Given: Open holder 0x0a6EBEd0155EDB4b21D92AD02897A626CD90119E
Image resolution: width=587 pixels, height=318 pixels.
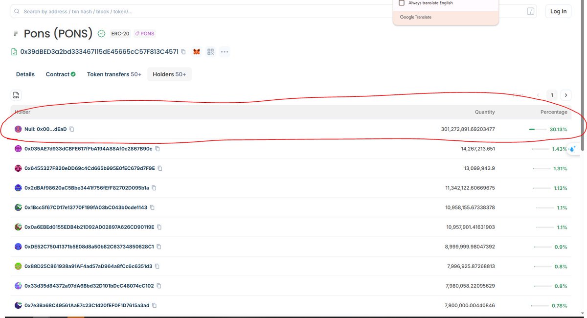Looking at the screenshot, I should [x=90, y=227].
